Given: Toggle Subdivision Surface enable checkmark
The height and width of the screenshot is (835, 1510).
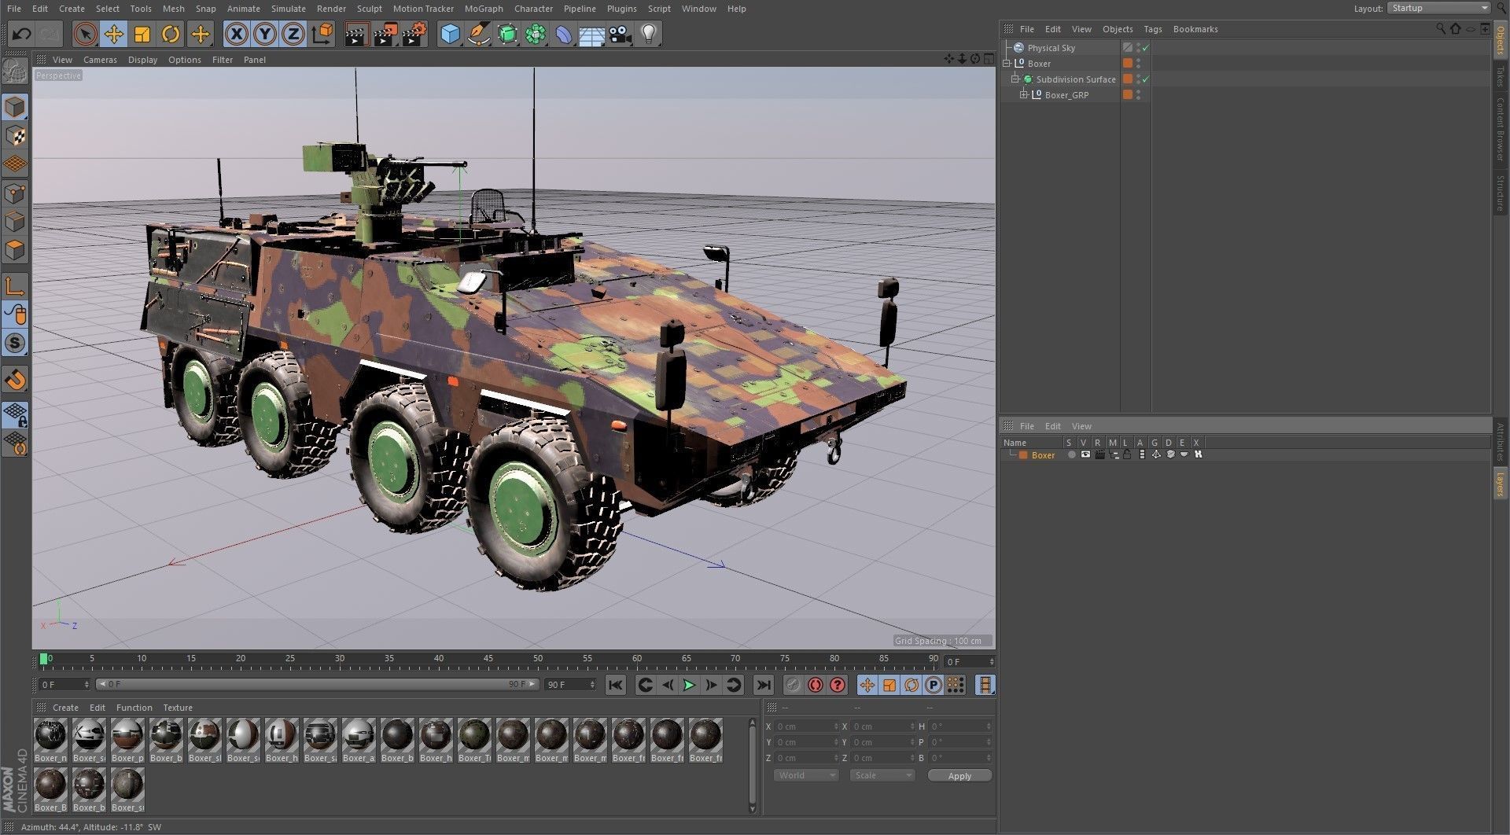Looking at the screenshot, I should (x=1146, y=79).
